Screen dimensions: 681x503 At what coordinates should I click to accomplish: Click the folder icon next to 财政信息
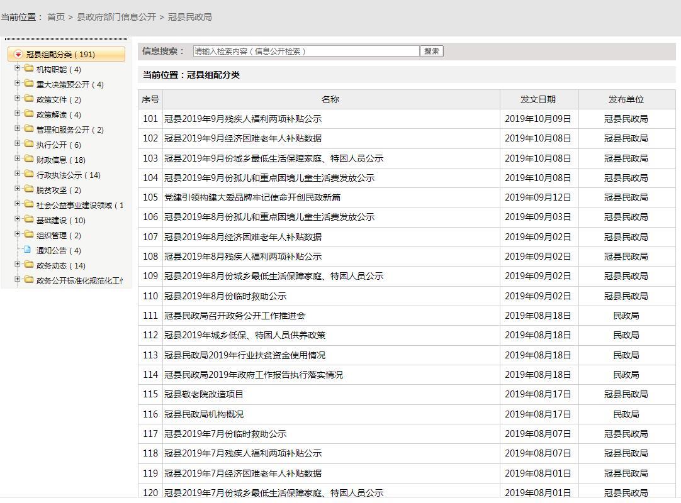(x=29, y=159)
